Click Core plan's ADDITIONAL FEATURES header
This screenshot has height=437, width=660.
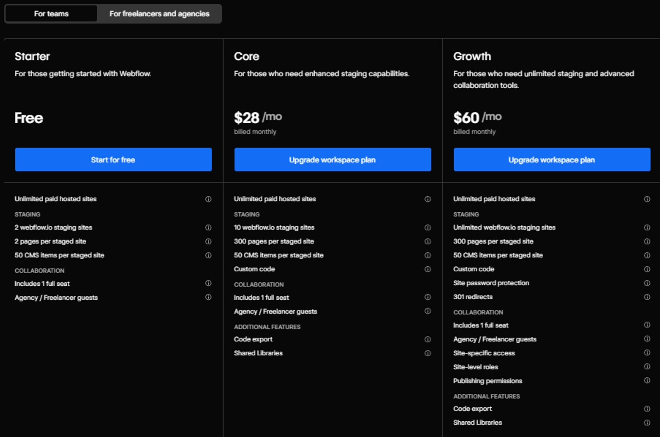[267, 327]
